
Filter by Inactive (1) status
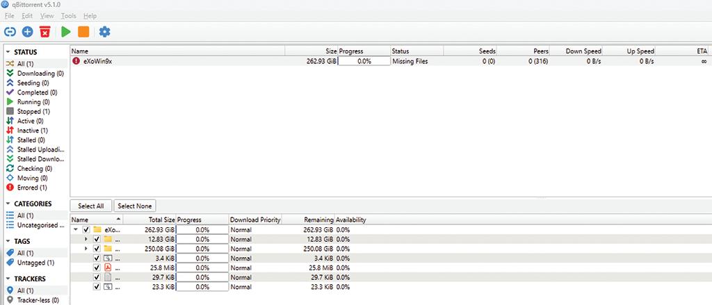pyautogui.click(x=36, y=131)
